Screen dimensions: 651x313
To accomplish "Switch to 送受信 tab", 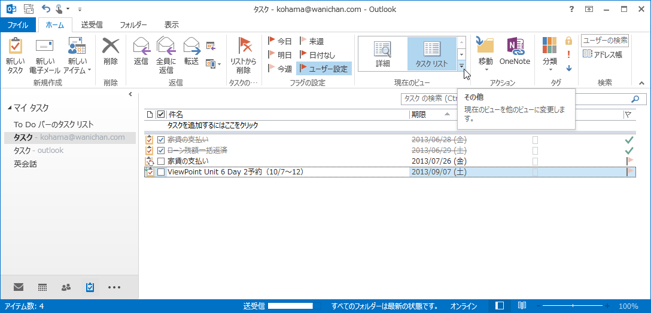I will pos(92,25).
